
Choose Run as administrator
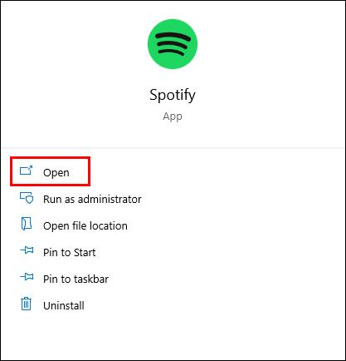pyautogui.click(x=92, y=199)
